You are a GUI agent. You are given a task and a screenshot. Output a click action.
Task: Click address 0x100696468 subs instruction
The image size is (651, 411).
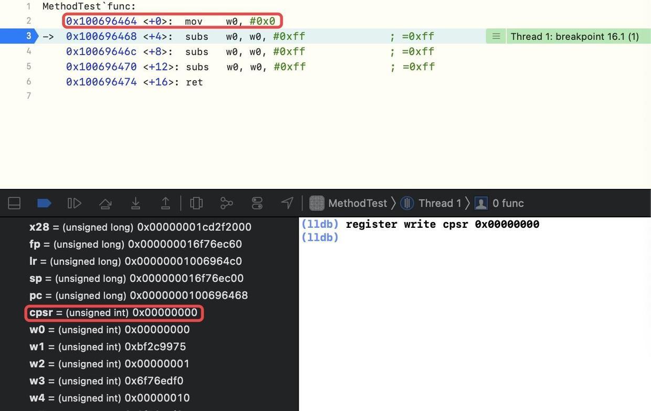click(x=185, y=36)
